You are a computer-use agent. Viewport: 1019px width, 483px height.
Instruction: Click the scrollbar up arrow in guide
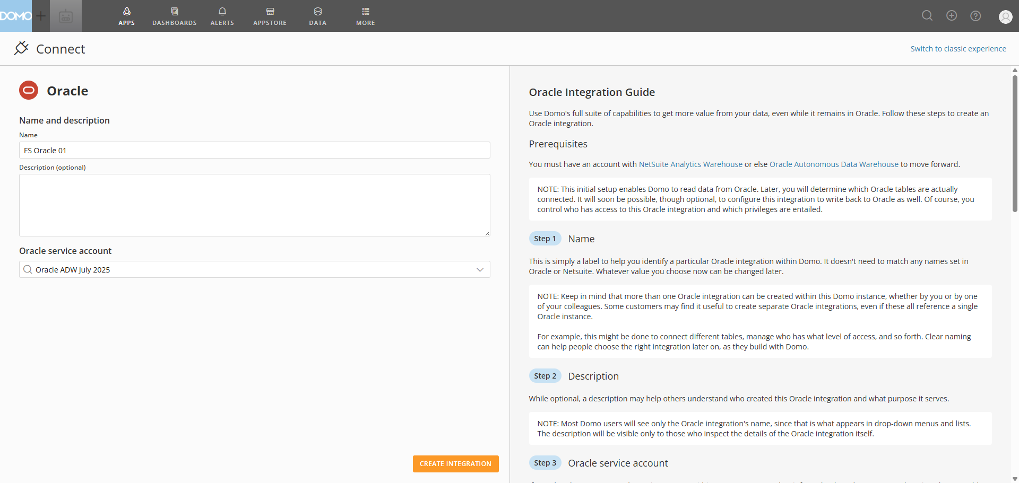pos(1015,70)
